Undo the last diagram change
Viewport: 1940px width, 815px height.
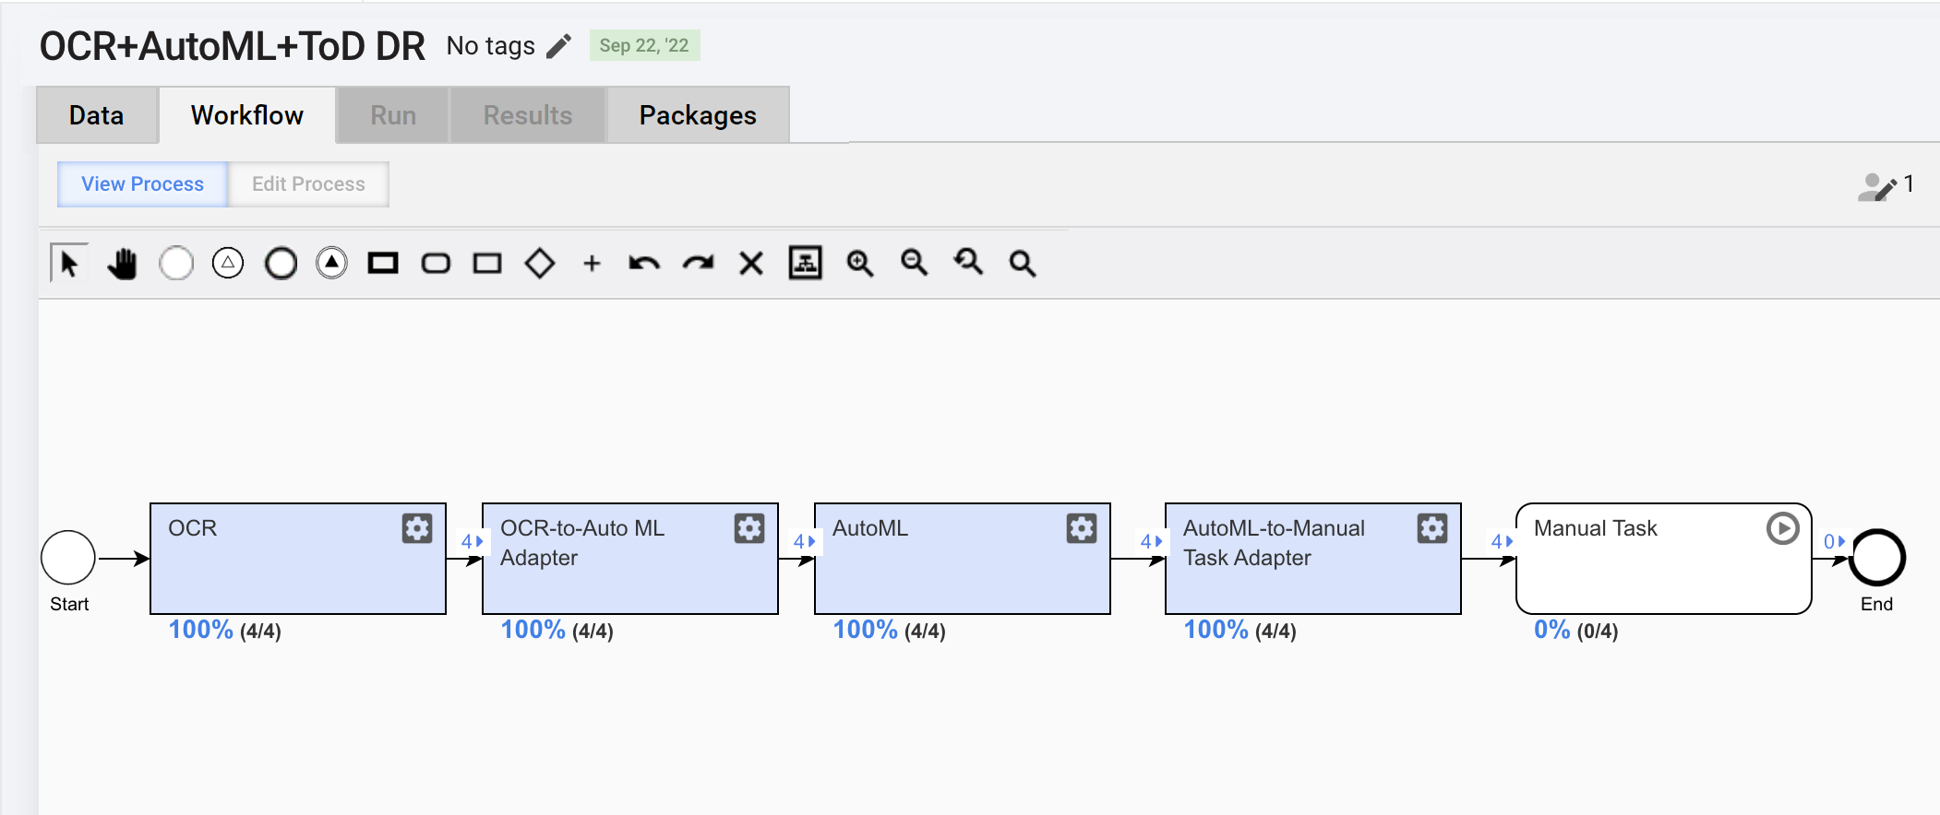644,264
